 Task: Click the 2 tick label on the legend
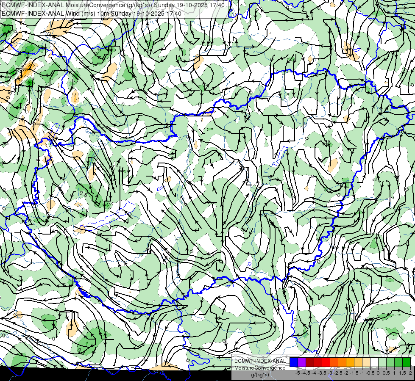click(410, 373)
